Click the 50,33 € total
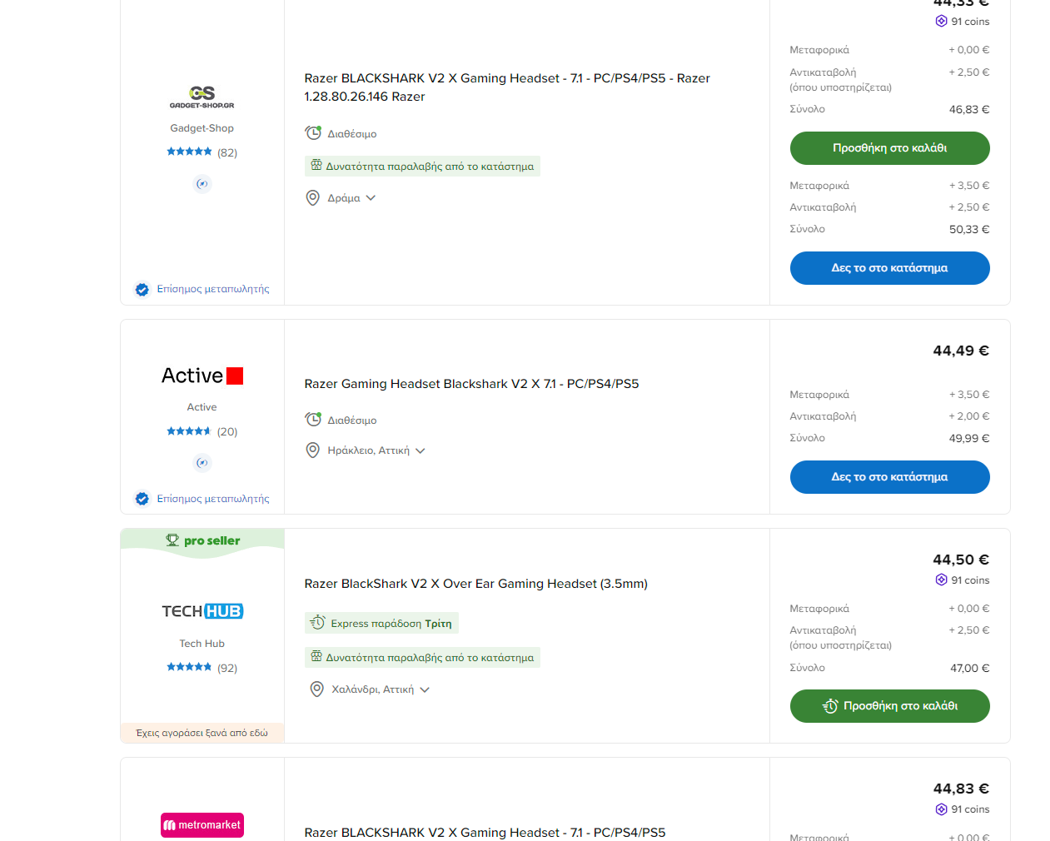The width and height of the screenshot is (1050, 841). click(x=969, y=230)
